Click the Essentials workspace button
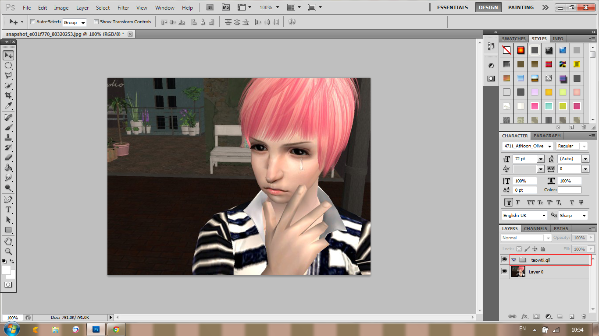Viewport: 599px width, 336px height. pyautogui.click(x=453, y=7)
